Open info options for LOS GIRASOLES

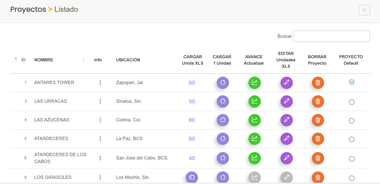100,177
